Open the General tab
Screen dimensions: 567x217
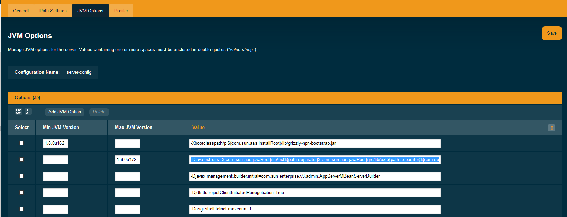(x=21, y=11)
